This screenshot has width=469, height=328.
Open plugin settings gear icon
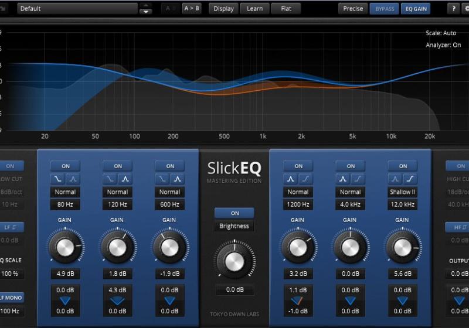pos(467,9)
